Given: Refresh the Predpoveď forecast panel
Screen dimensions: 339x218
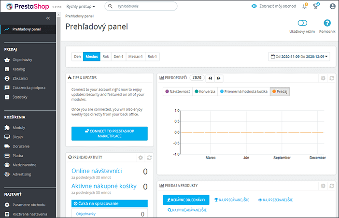Looking at the screenshot, I should (x=332, y=78).
